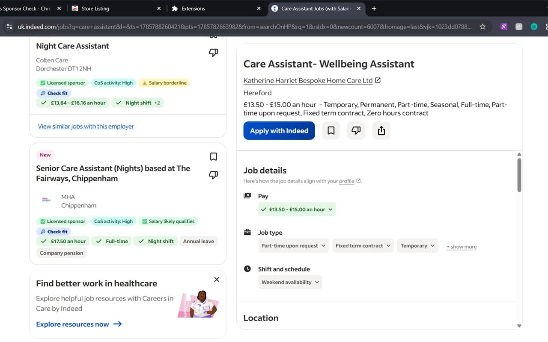This screenshot has height=342, width=548.
Task: Click Check fit on the Senior Care Assistant card
Action: (54, 232)
